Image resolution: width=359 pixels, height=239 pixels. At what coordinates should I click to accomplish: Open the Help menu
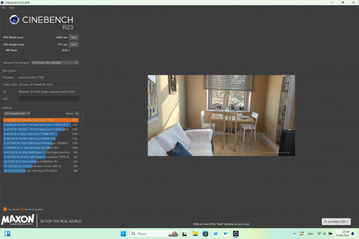[x=11, y=8]
